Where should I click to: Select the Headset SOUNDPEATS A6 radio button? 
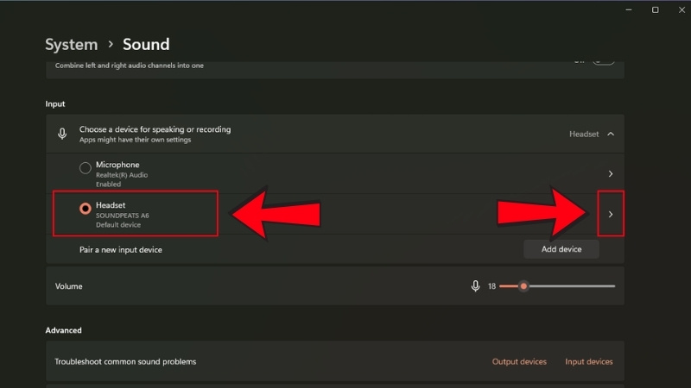(85, 208)
